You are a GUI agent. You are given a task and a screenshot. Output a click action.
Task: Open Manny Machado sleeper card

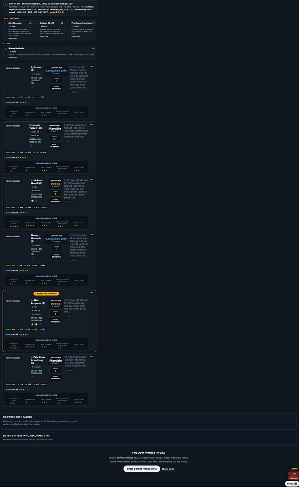(49, 53)
